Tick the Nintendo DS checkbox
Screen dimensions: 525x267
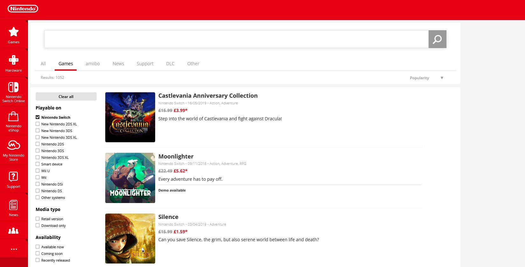point(38,191)
